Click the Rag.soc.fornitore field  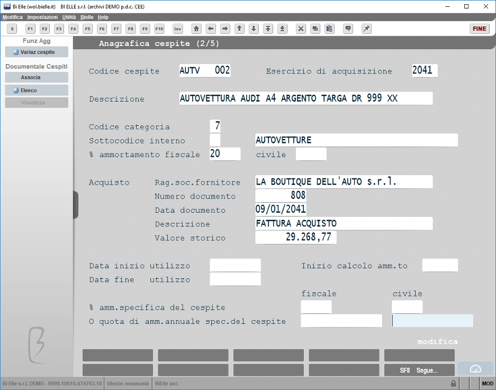[344, 182]
